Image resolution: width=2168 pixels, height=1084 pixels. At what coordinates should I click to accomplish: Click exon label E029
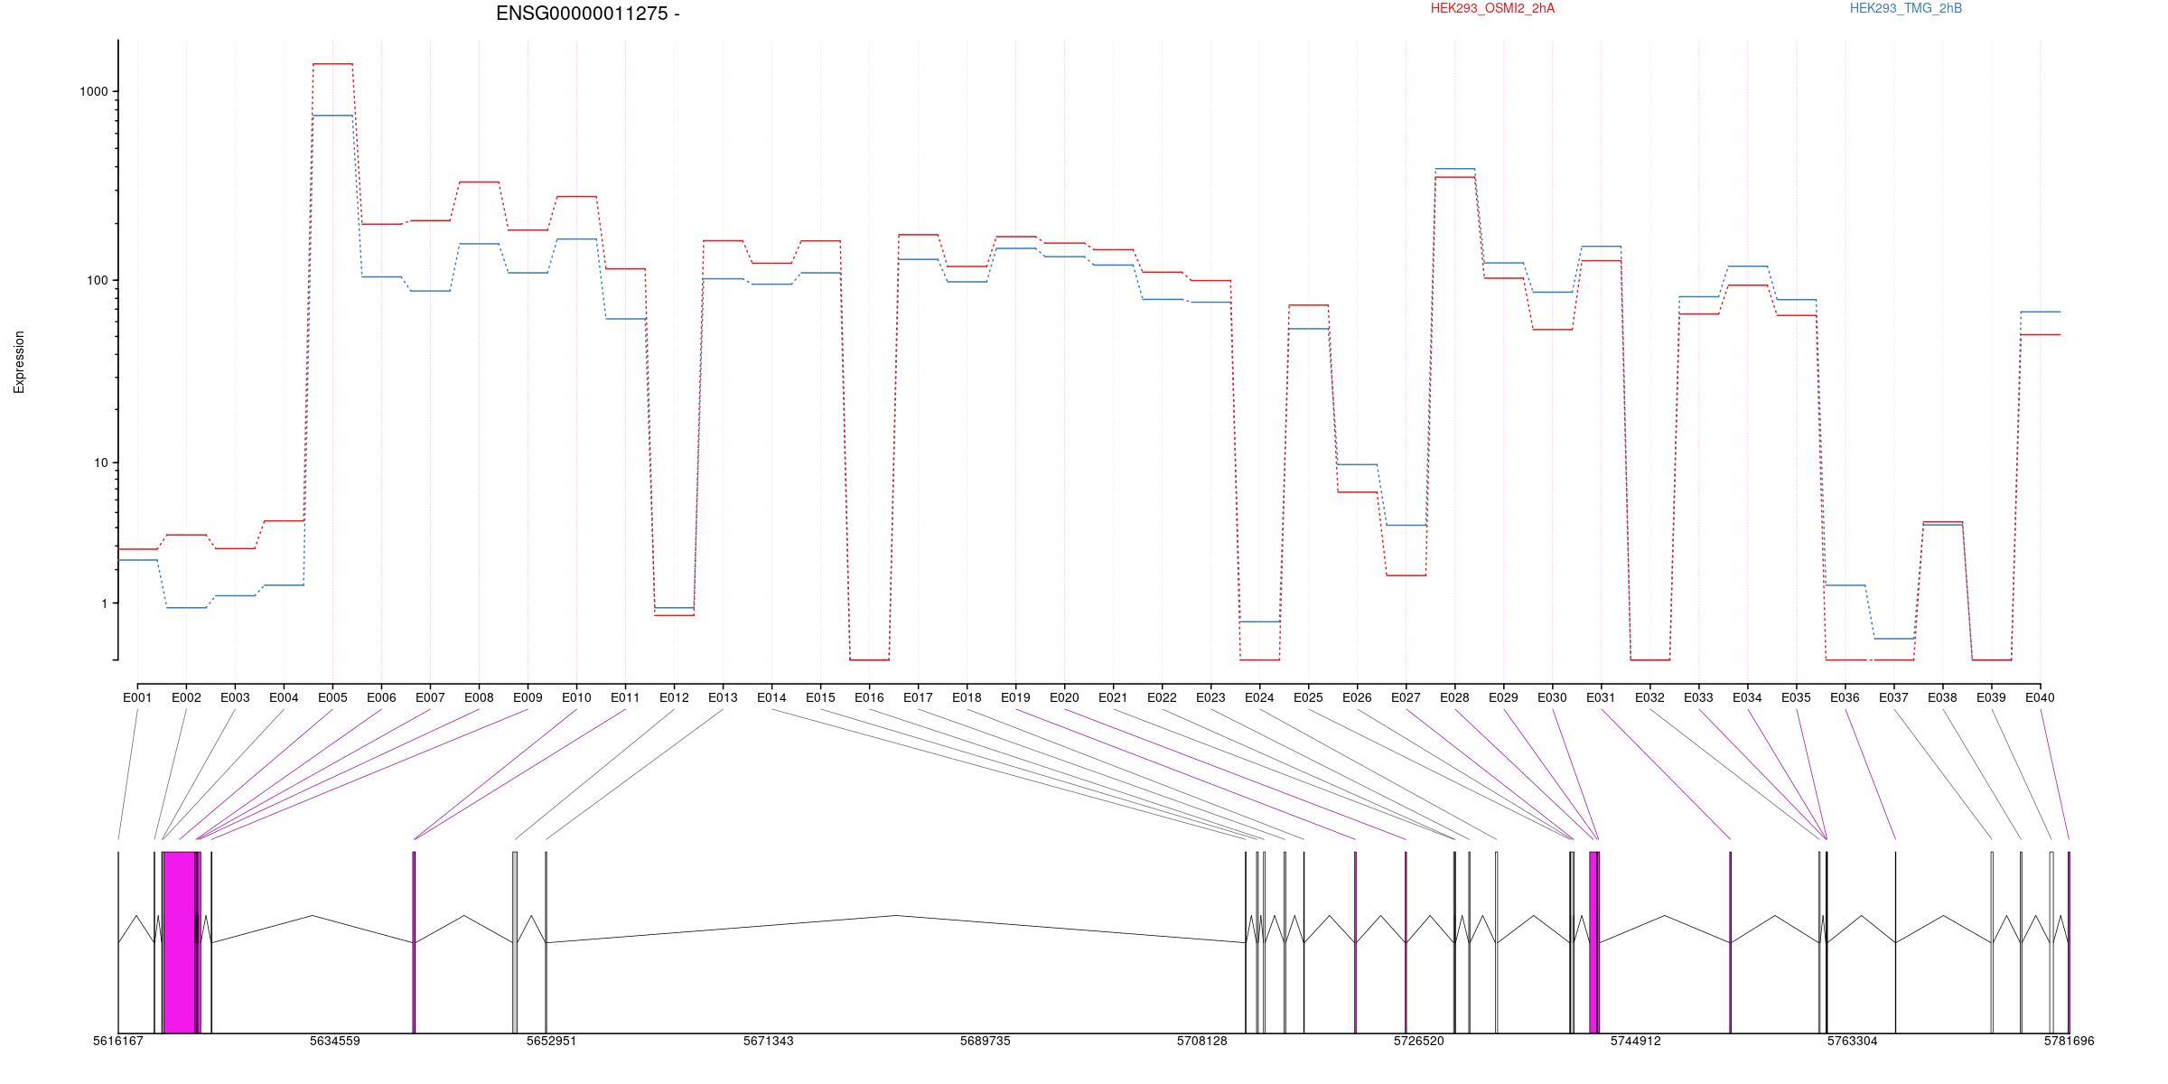click(x=1503, y=697)
